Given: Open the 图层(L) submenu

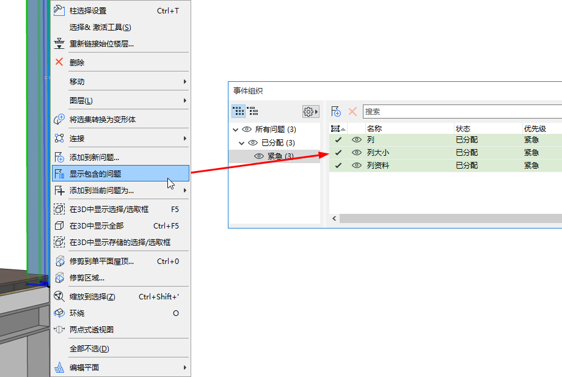Looking at the screenshot, I should pyautogui.click(x=120, y=100).
